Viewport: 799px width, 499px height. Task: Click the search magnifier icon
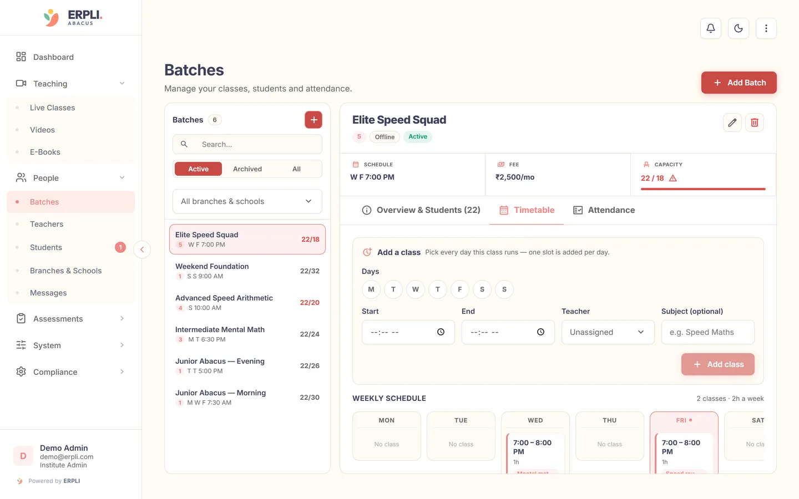[x=184, y=144]
